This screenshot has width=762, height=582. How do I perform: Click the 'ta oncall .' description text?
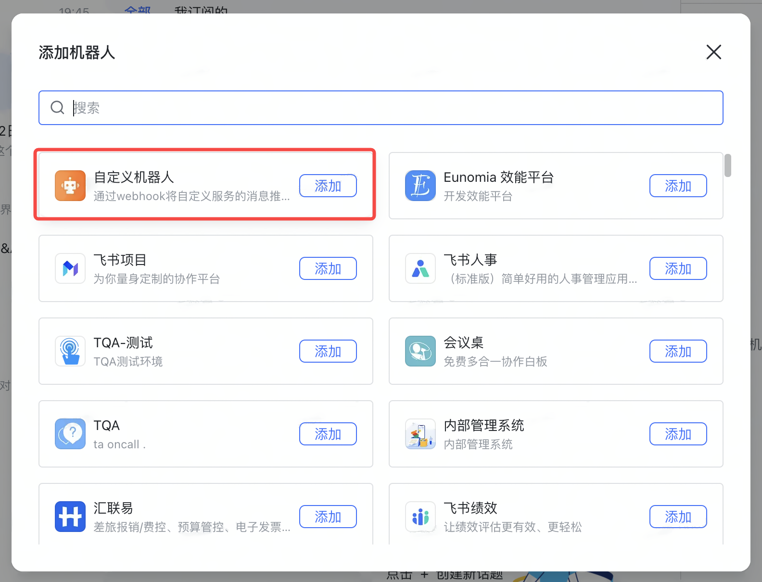click(x=120, y=444)
